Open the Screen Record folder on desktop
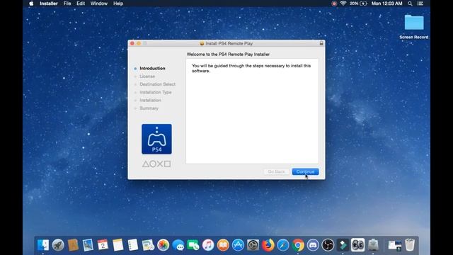 (414, 26)
